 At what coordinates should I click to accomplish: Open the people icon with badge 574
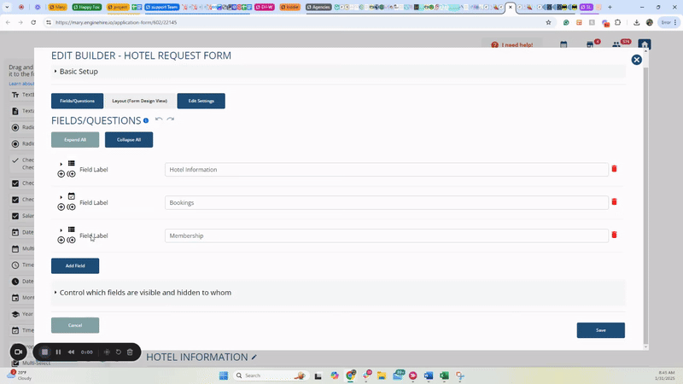click(616, 45)
